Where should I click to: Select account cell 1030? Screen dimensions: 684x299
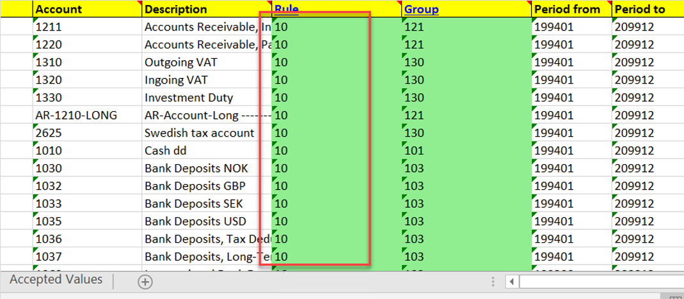pos(87,168)
